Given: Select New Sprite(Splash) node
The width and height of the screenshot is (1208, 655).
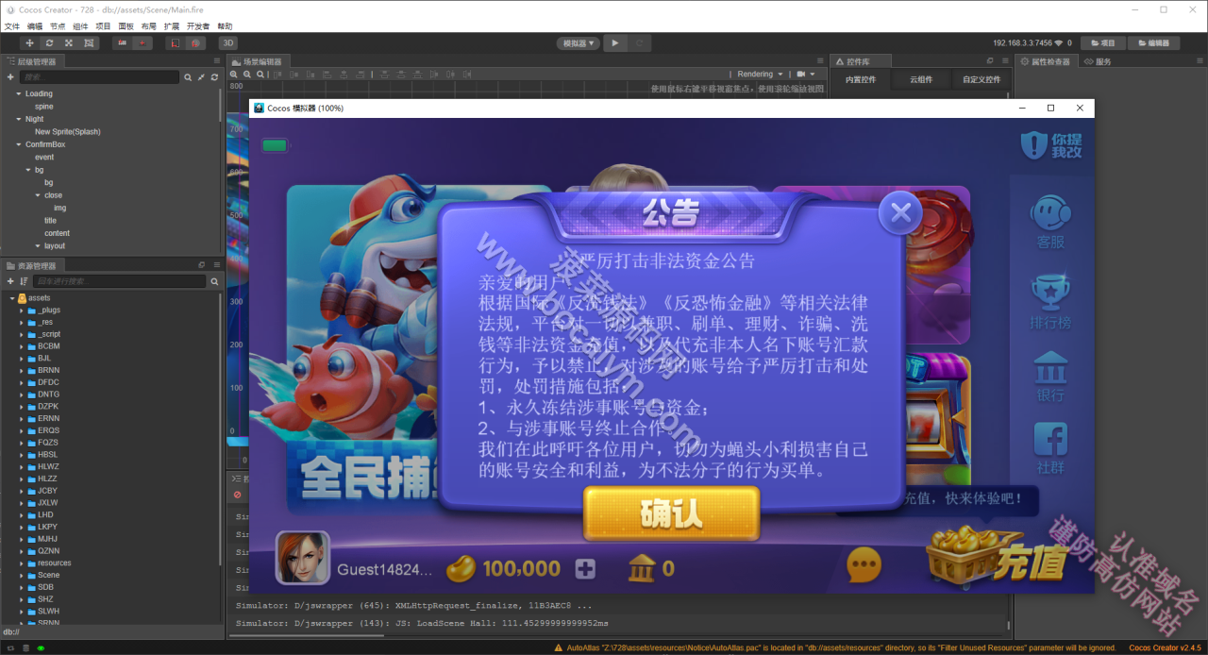Looking at the screenshot, I should pos(67,132).
